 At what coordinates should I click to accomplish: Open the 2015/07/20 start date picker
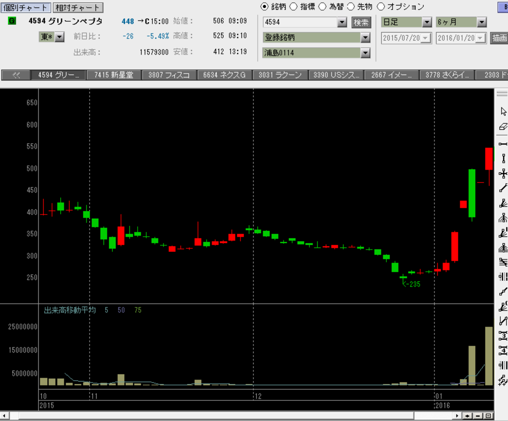click(426, 38)
